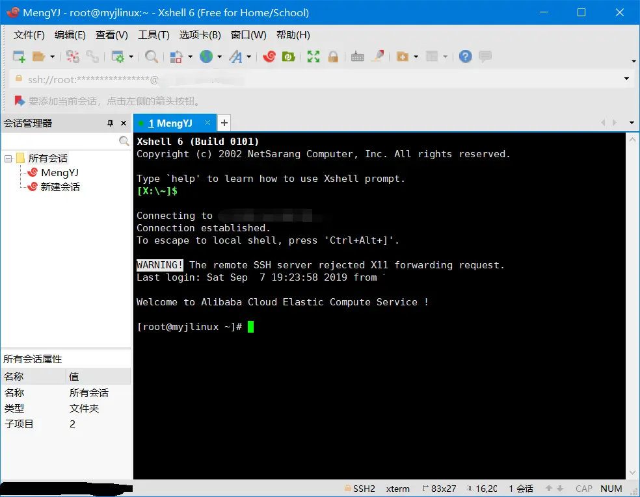This screenshot has width=640, height=497.
Task: Click the new folder plus toolbar icon
Action: coord(403,57)
